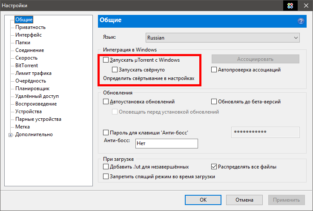Viewport: 313px width, 211px height.
Task: Click the colorful icon in title bar
Action: (290, 6)
